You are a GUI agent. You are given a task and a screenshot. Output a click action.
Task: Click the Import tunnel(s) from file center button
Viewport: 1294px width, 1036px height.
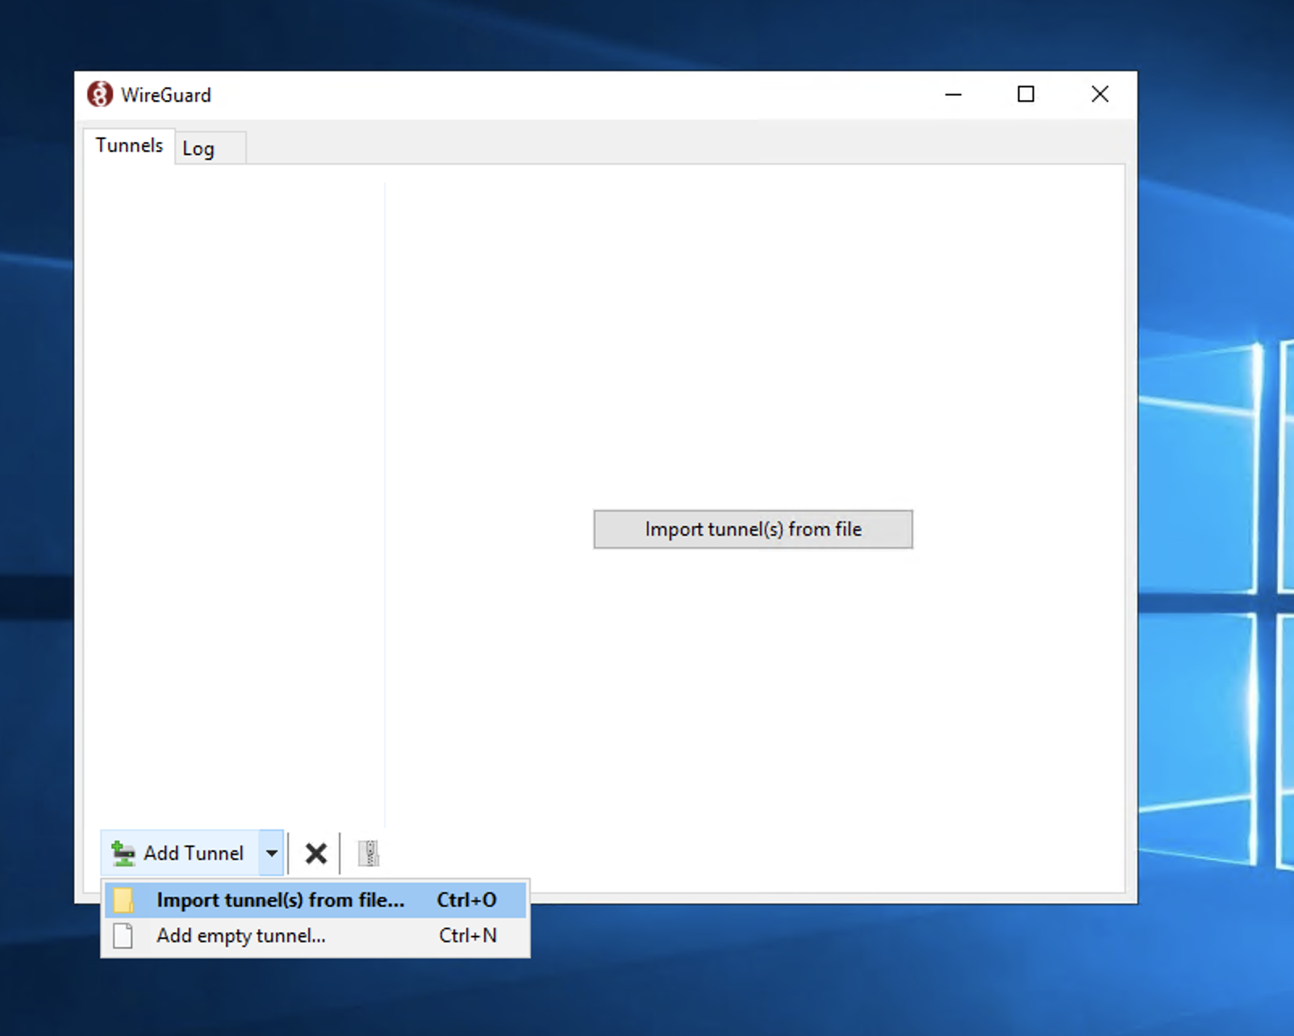(x=753, y=529)
